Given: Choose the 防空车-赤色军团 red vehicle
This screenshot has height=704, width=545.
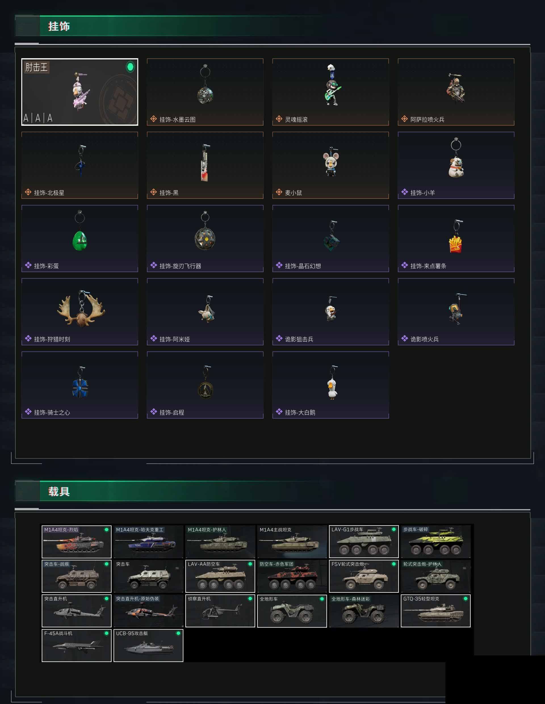Looking at the screenshot, I should click(292, 576).
